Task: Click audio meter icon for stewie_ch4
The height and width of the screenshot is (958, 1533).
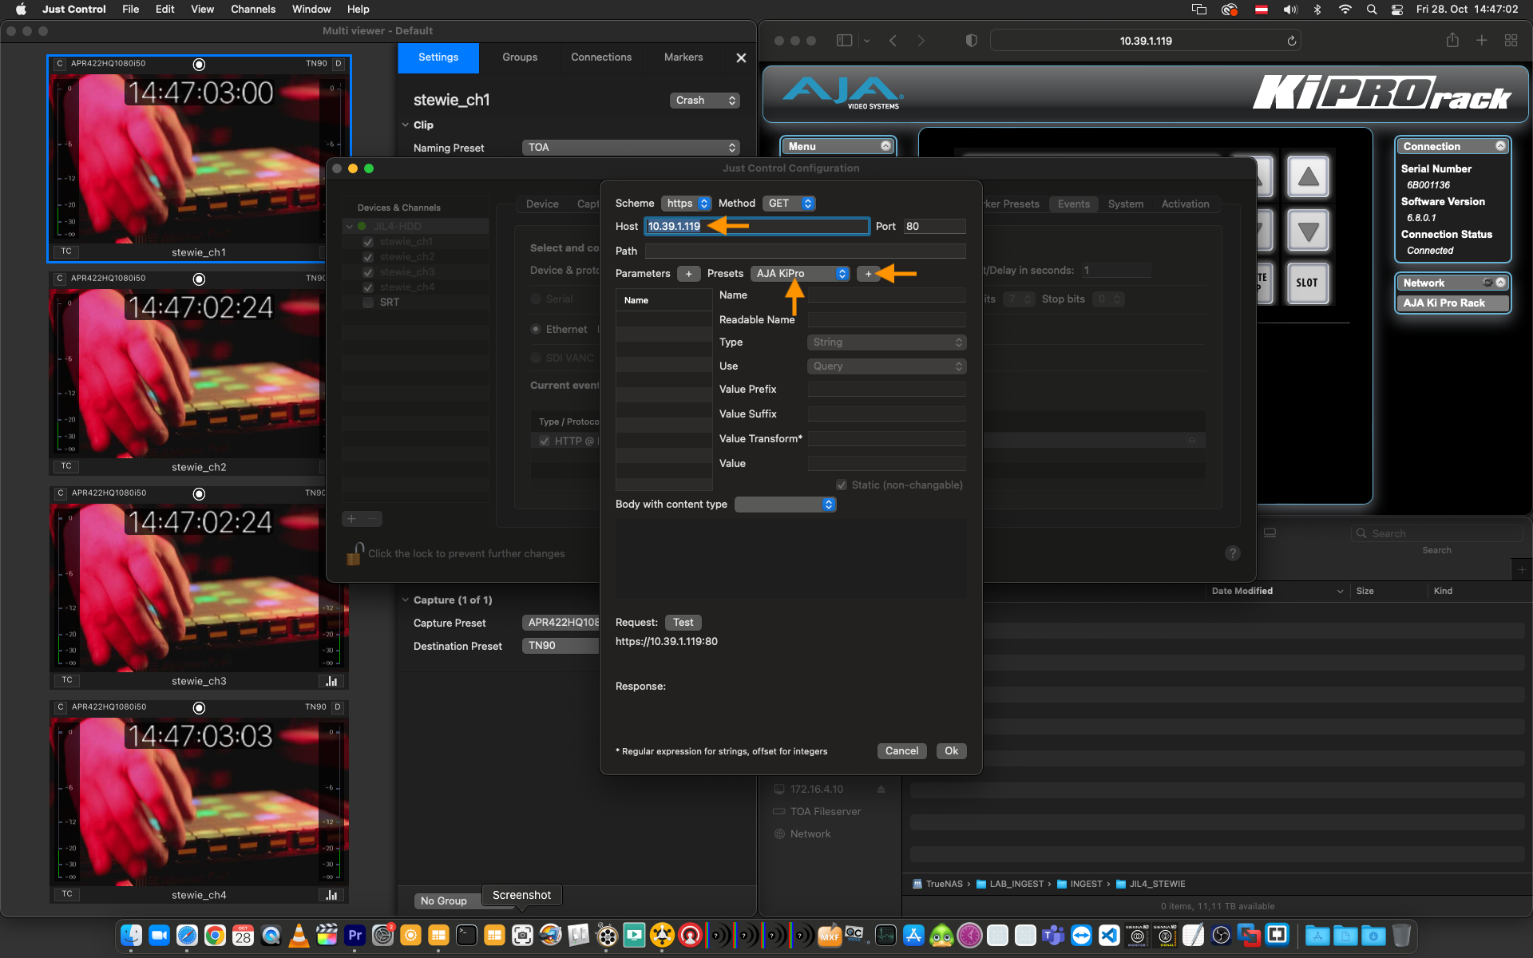Action: (x=331, y=895)
